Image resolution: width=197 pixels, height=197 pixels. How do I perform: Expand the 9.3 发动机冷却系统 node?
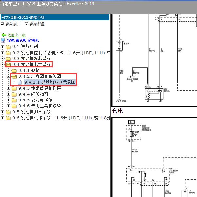[2, 58]
